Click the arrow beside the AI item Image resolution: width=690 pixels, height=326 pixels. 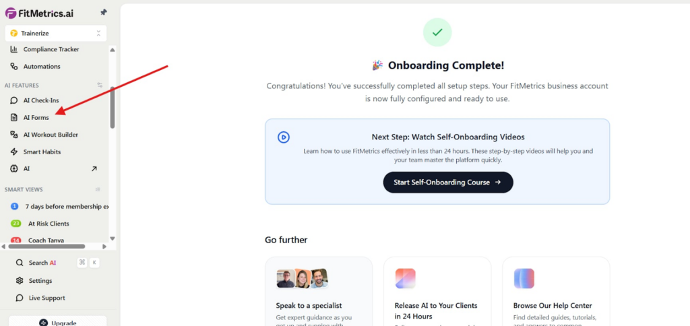(x=94, y=168)
